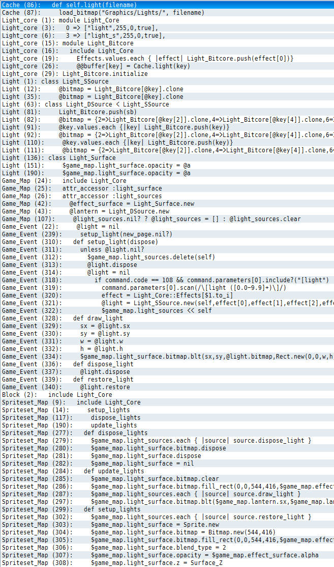The image size is (334, 567).
Task: Select Spriteset_Map (306) blend_type = 2 row
Action: tap(167, 548)
